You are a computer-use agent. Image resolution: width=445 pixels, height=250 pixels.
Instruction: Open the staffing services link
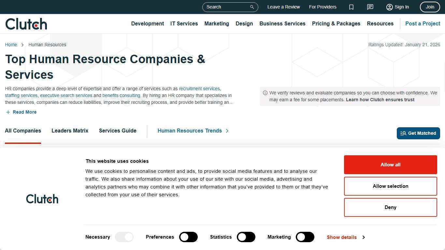pos(21,95)
